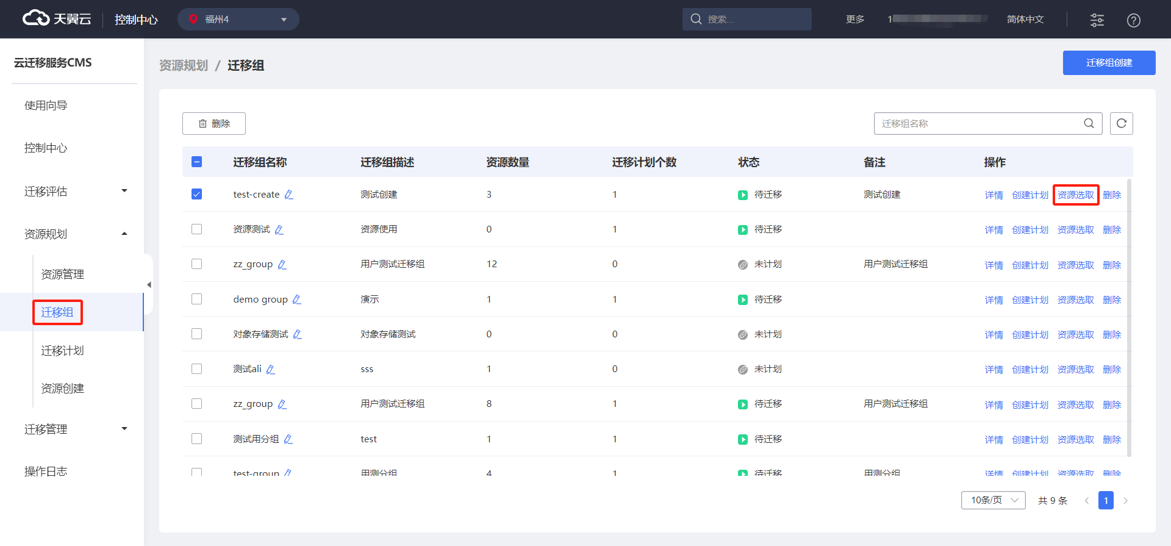Click 控制中心 link in the top header
Viewport: 1171px width, 546px height.
point(136,20)
